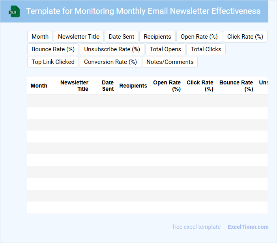Select the Recipients tag button
The height and width of the screenshot is (243, 277).
pyautogui.click(x=157, y=37)
